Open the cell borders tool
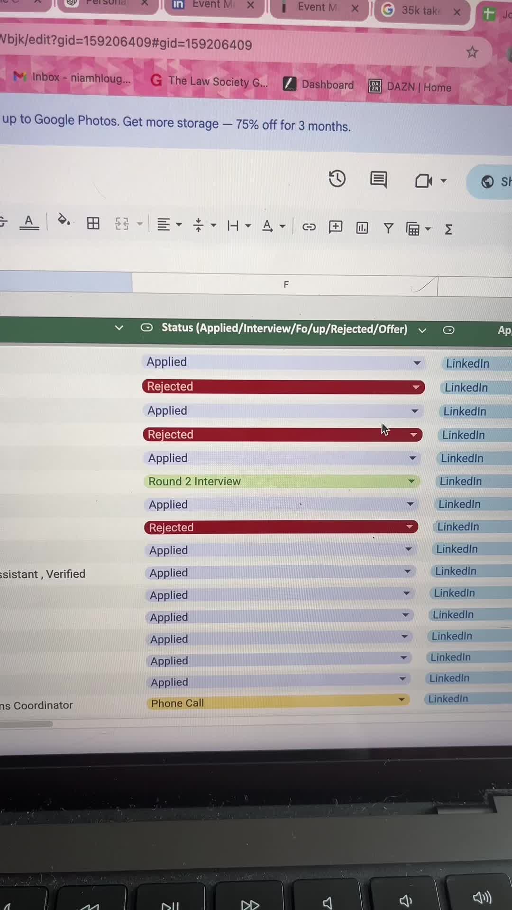The height and width of the screenshot is (910, 512). (x=93, y=223)
